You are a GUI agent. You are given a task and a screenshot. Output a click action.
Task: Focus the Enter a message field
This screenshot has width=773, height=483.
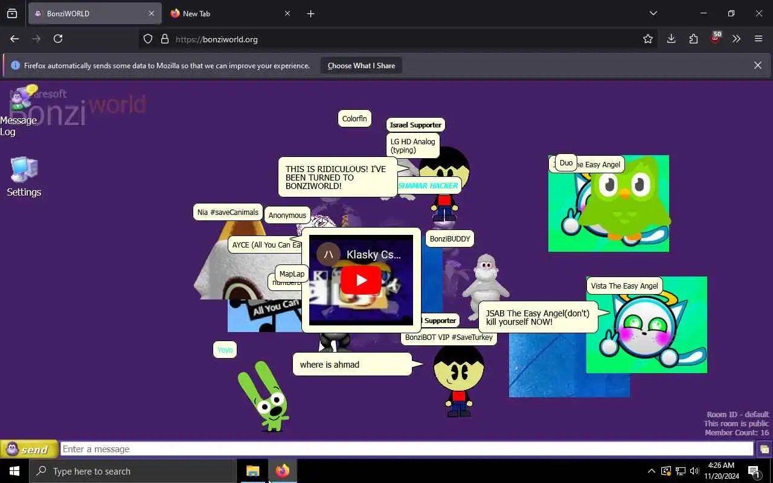(407, 449)
